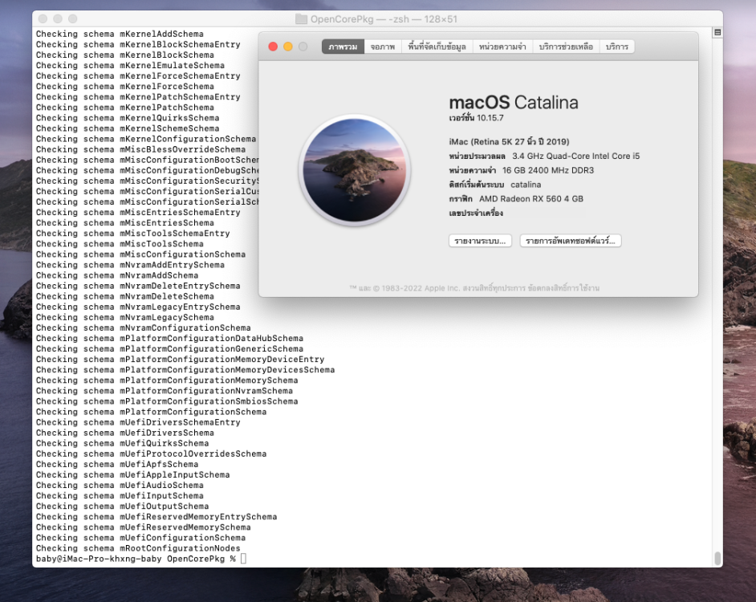The height and width of the screenshot is (602, 756).
Task: Click line 'Checking schema mKernelQuirksSchema'
Action: point(128,118)
